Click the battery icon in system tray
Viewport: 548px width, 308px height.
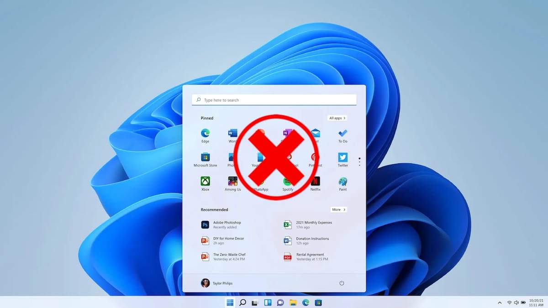[523, 303]
